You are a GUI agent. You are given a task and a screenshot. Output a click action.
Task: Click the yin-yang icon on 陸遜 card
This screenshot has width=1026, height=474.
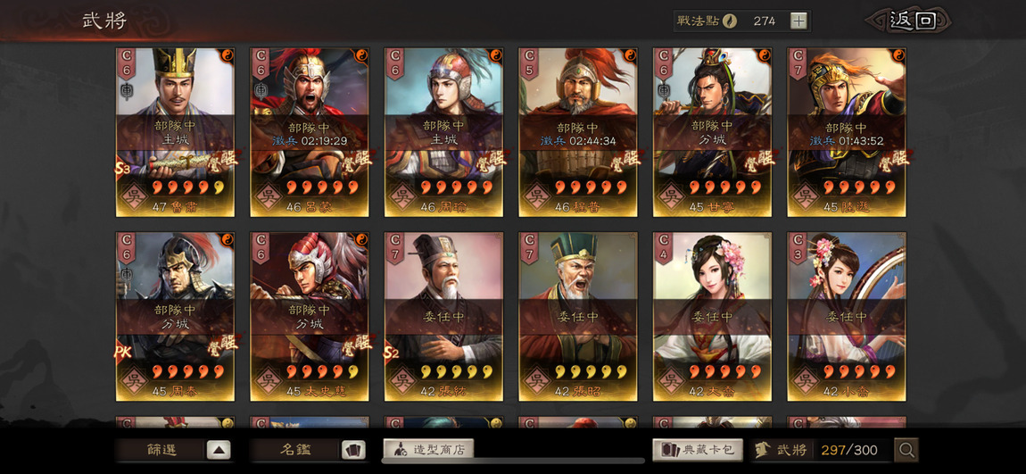pyautogui.click(x=899, y=54)
